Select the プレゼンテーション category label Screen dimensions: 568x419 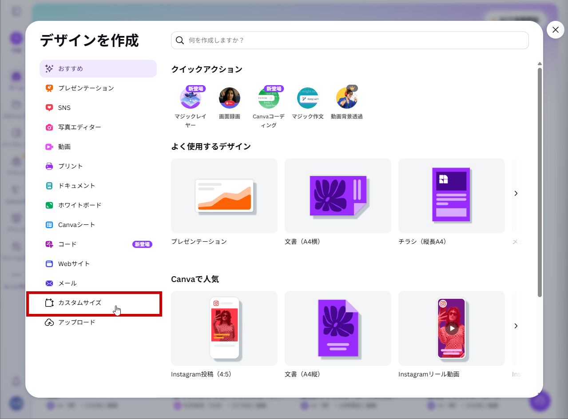pyautogui.click(x=86, y=88)
